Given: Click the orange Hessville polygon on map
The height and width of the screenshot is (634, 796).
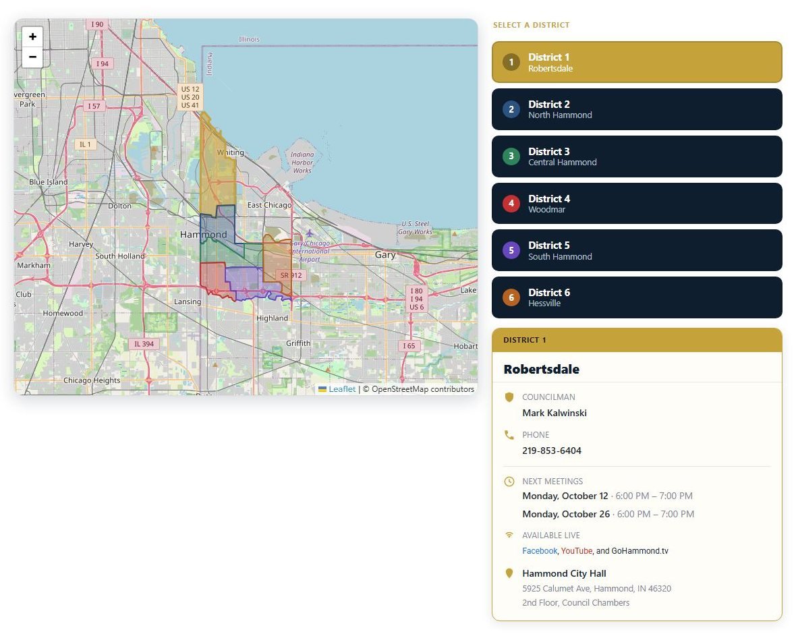Looking at the screenshot, I should (277, 259).
